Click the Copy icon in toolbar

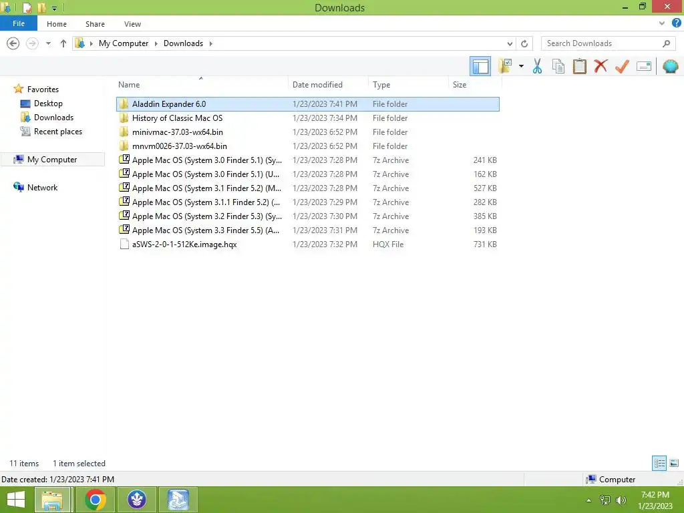click(558, 66)
